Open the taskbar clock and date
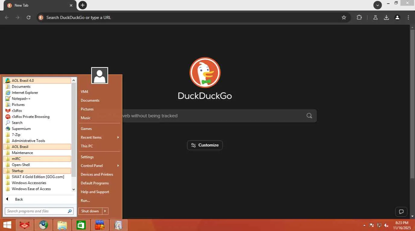The image size is (415, 231). click(402, 225)
